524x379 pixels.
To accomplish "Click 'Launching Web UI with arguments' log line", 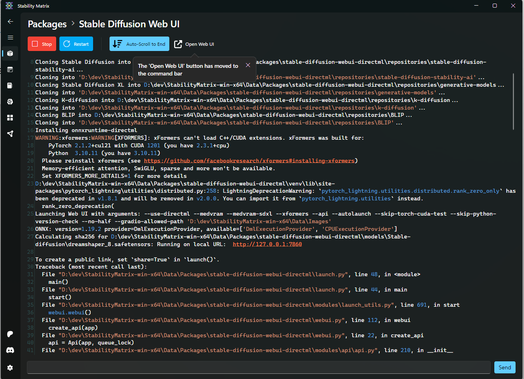I will click(266, 217).
